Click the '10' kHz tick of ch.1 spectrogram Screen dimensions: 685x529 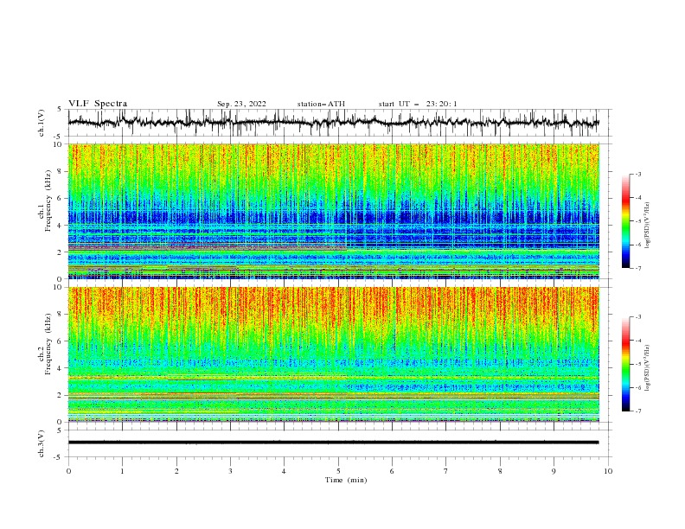coord(59,144)
